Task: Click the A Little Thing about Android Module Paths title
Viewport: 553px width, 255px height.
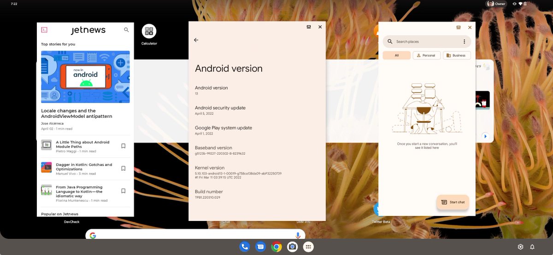Action: (x=82, y=144)
